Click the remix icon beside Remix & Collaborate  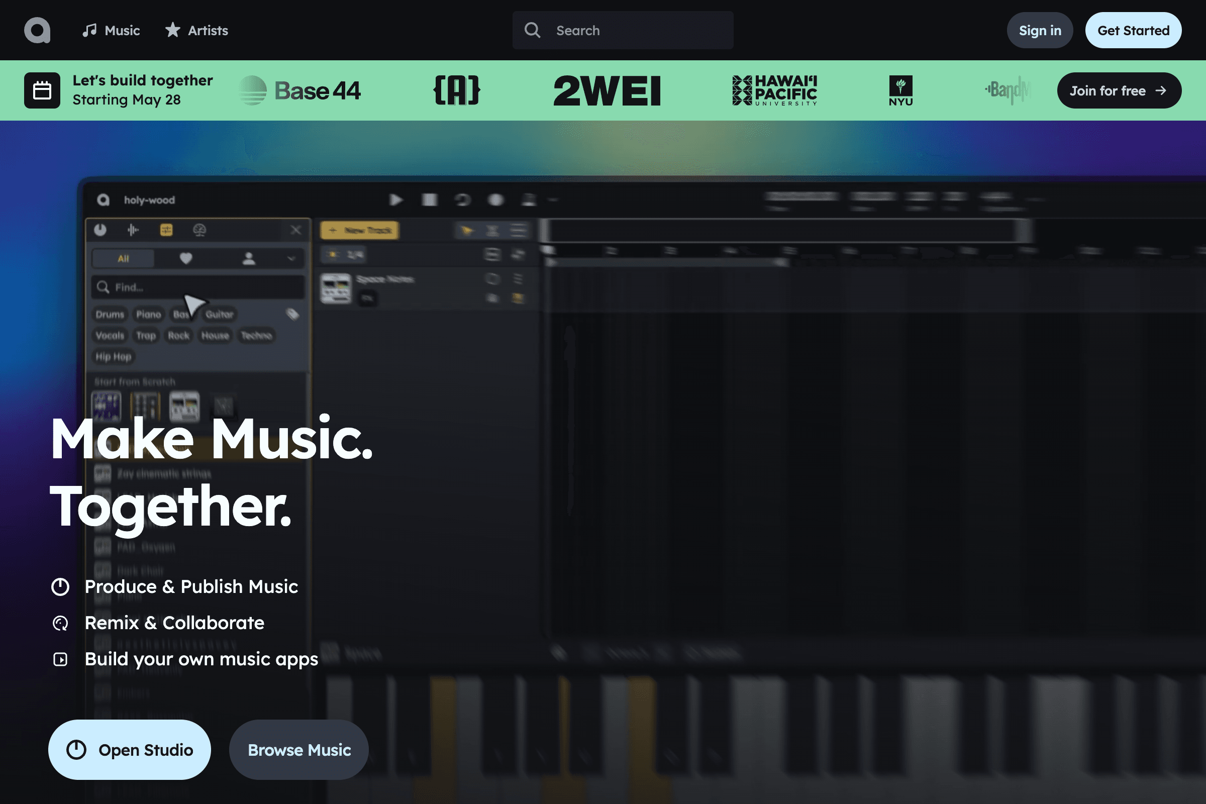tap(60, 623)
